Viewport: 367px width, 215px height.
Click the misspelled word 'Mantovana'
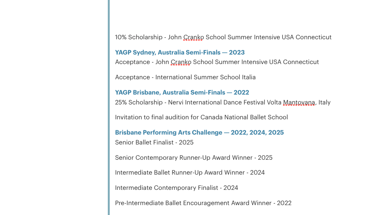point(299,103)
